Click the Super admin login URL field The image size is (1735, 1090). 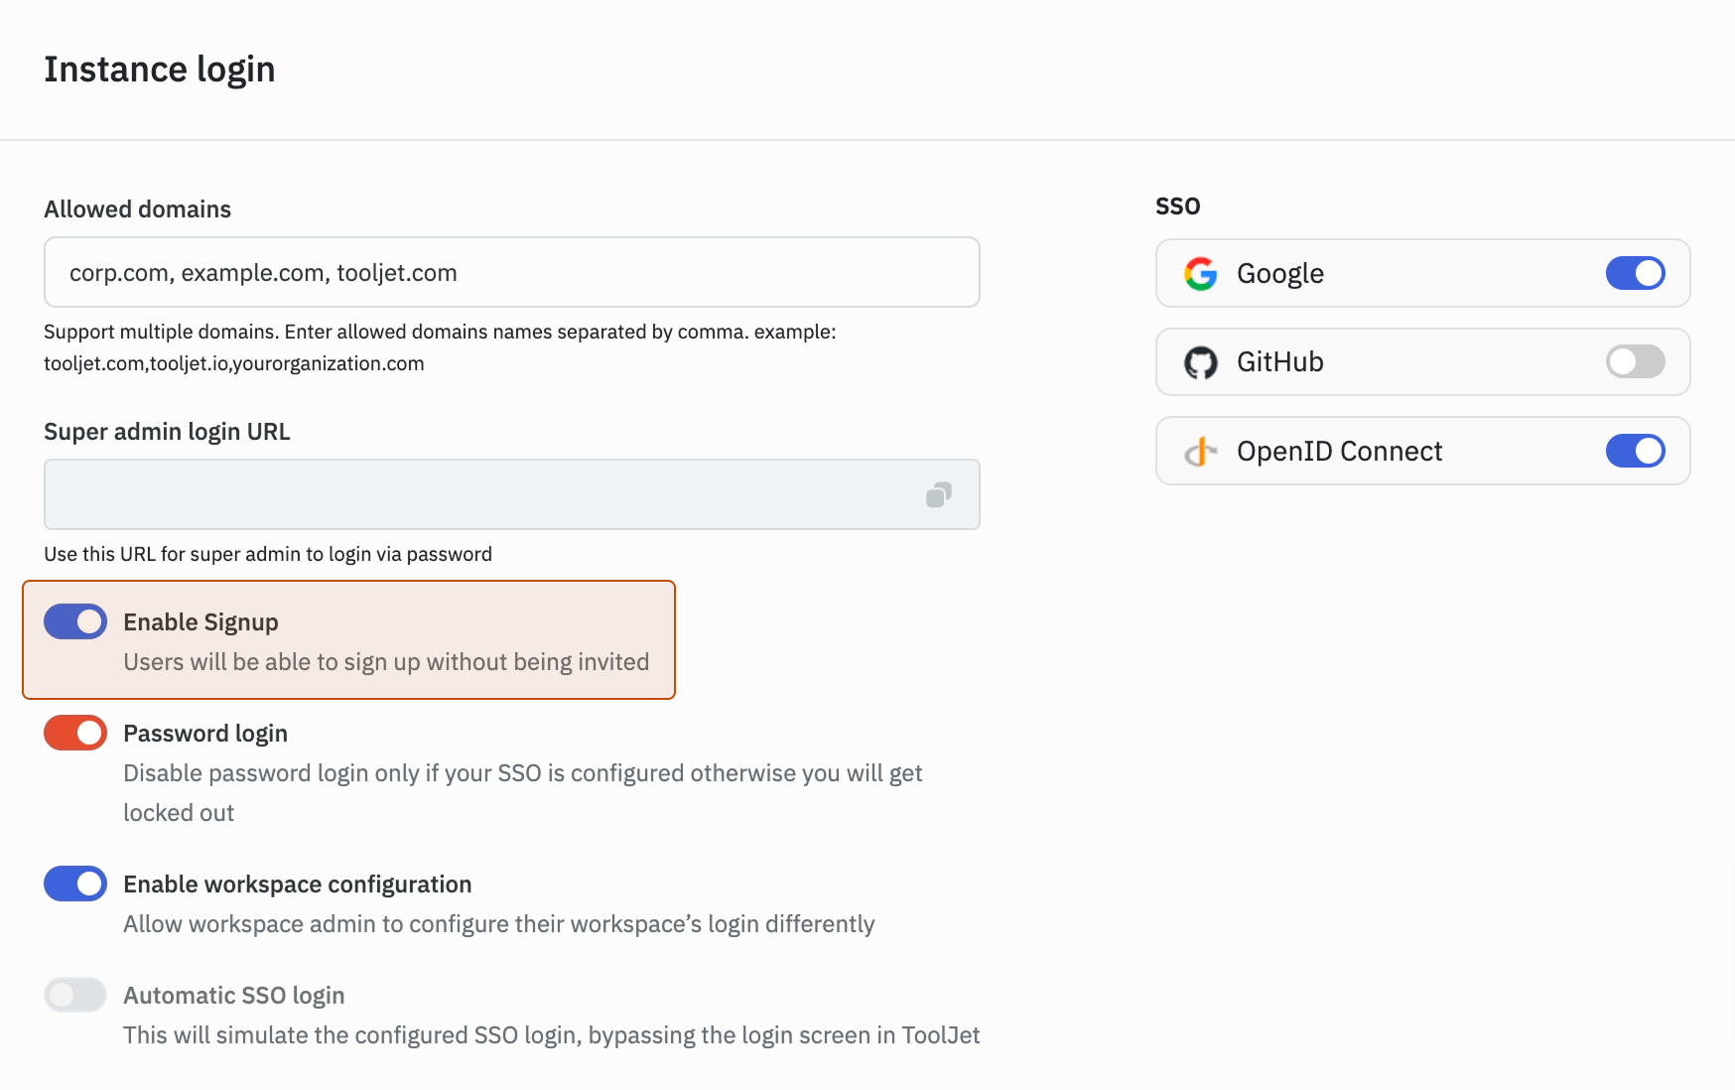pyautogui.click(x=476, y=493)
